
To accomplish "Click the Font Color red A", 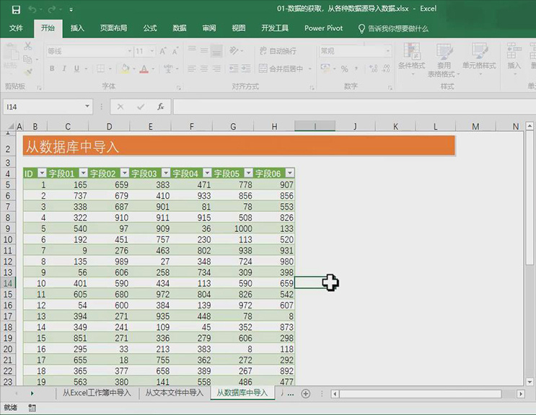I will [x=144, y=68].
